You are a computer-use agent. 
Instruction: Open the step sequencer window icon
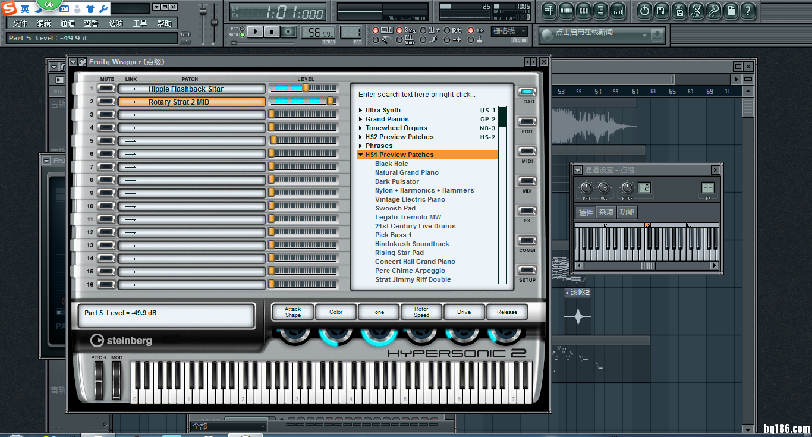566,10
